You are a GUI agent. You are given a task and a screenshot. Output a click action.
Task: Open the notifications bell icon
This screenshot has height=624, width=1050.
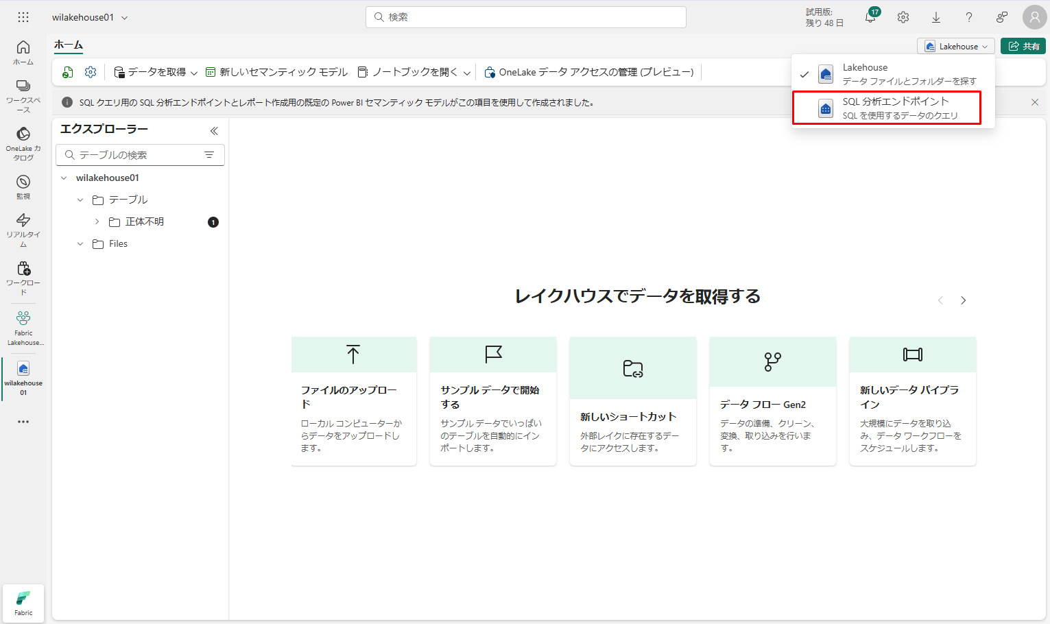point(870,18)
